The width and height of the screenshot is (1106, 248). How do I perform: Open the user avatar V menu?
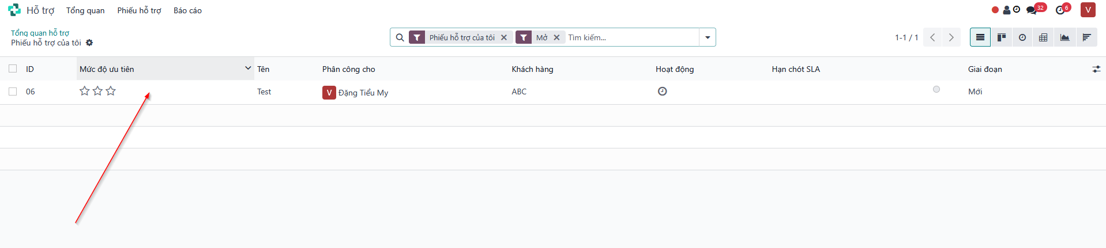coord(1088,10)
